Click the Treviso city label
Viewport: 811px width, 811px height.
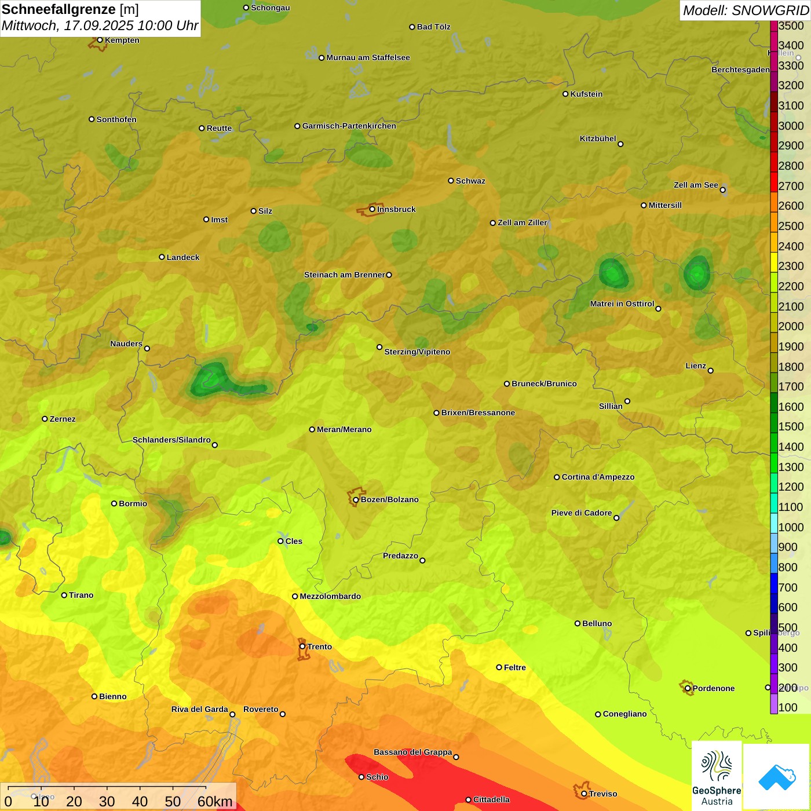(x=603, y=794)
